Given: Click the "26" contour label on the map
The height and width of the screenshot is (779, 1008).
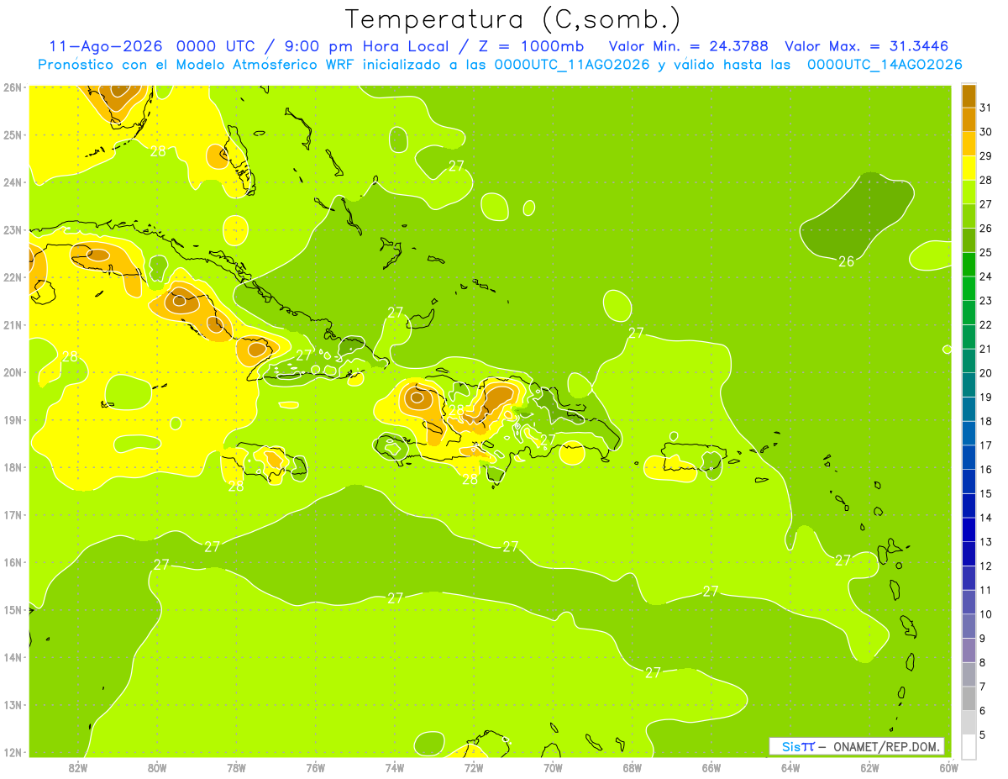Looking at the screenshot, I should (x=846, y=261).
